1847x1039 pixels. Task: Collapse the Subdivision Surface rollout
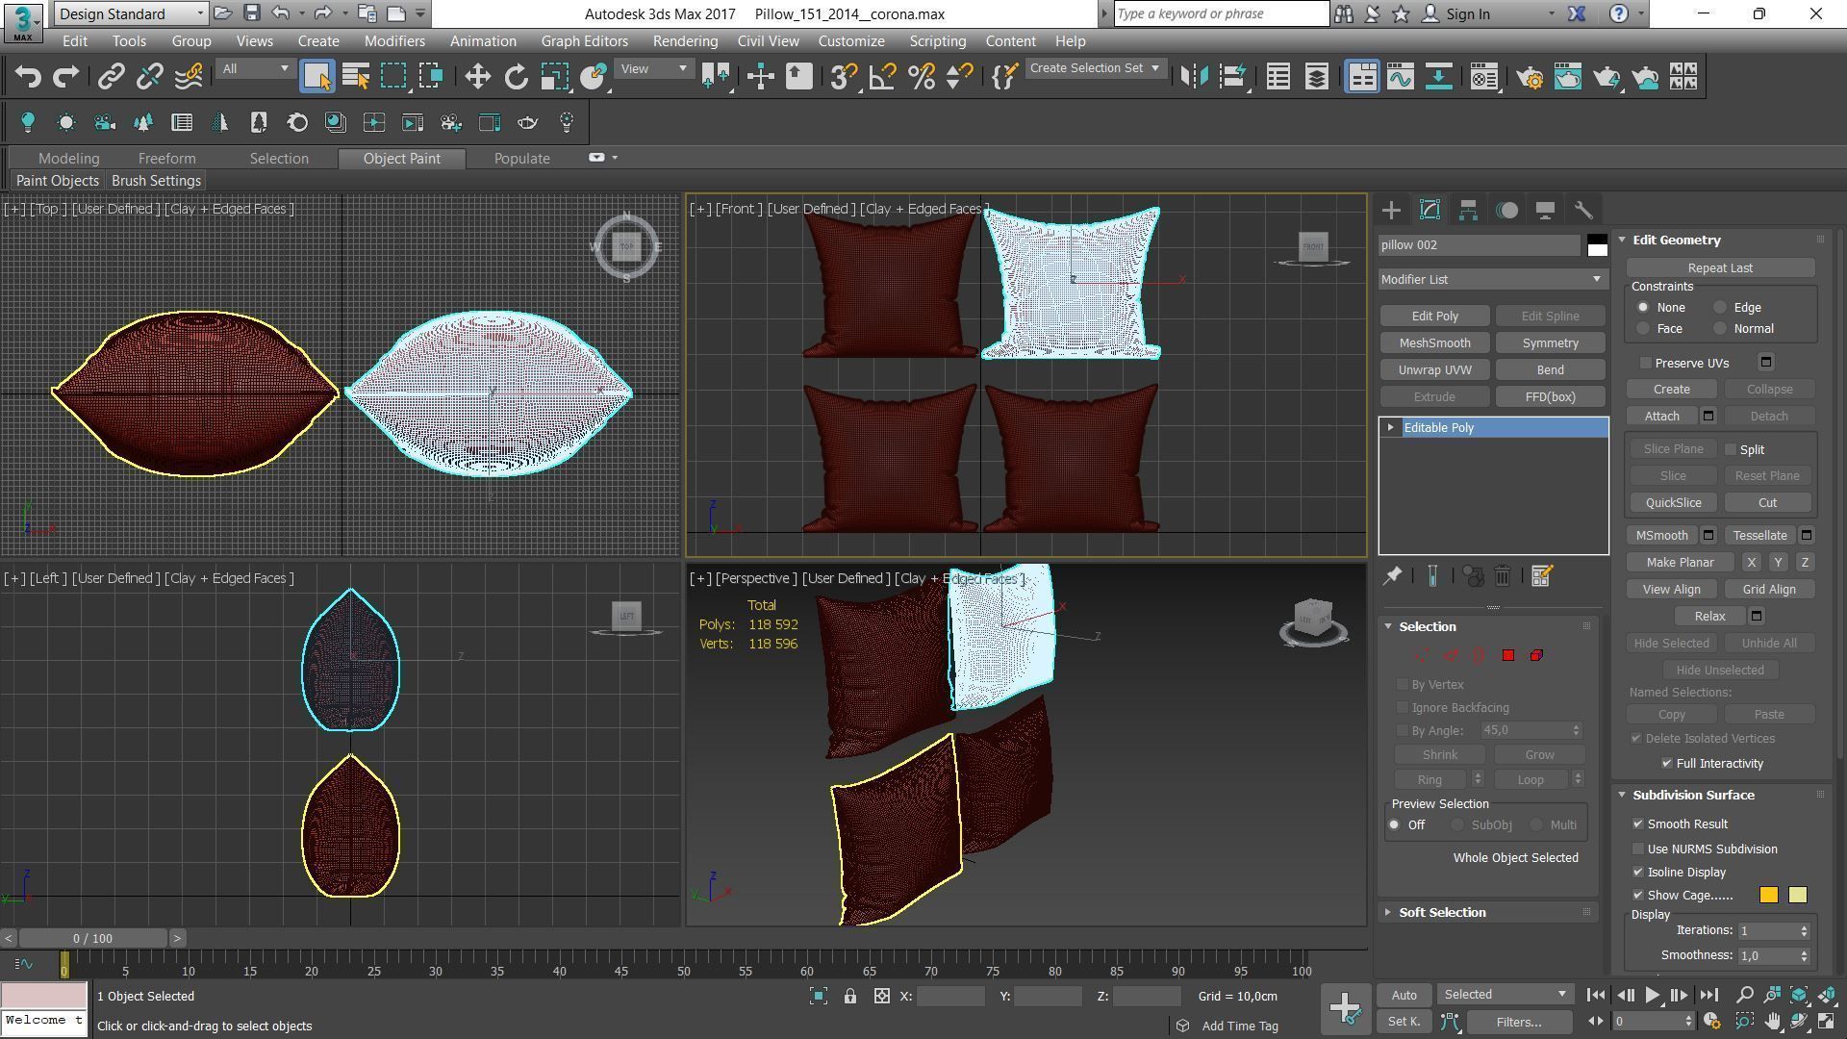(x=1692, y=796)
